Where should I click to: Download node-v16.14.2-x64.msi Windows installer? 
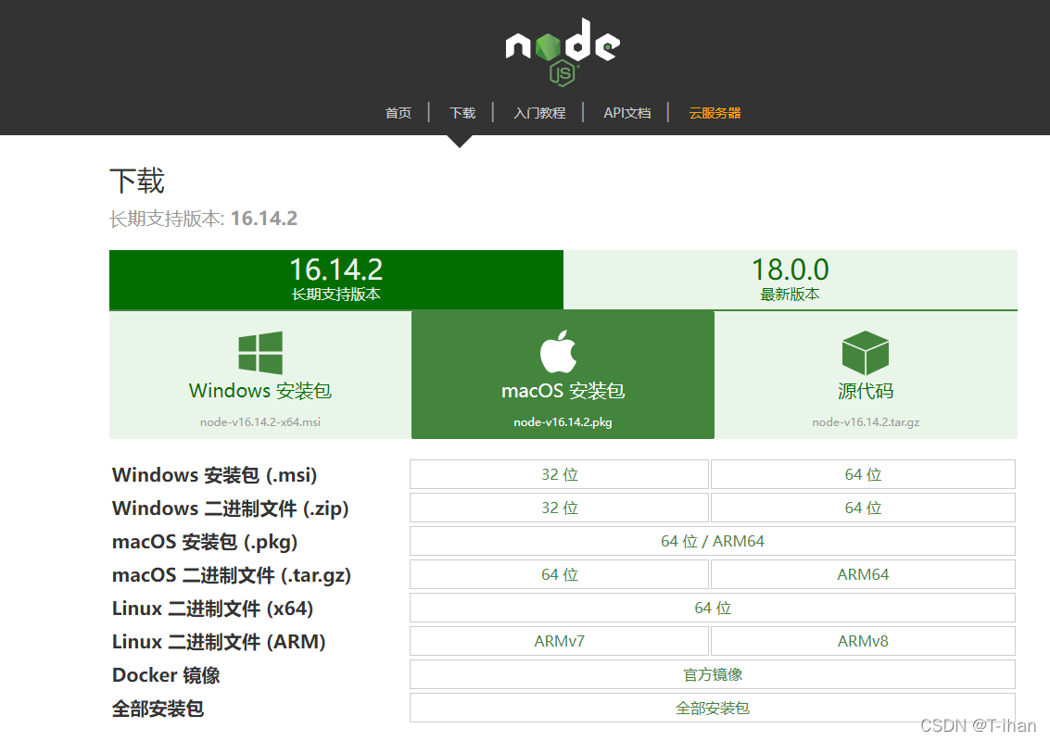click(x=260, y=375)
